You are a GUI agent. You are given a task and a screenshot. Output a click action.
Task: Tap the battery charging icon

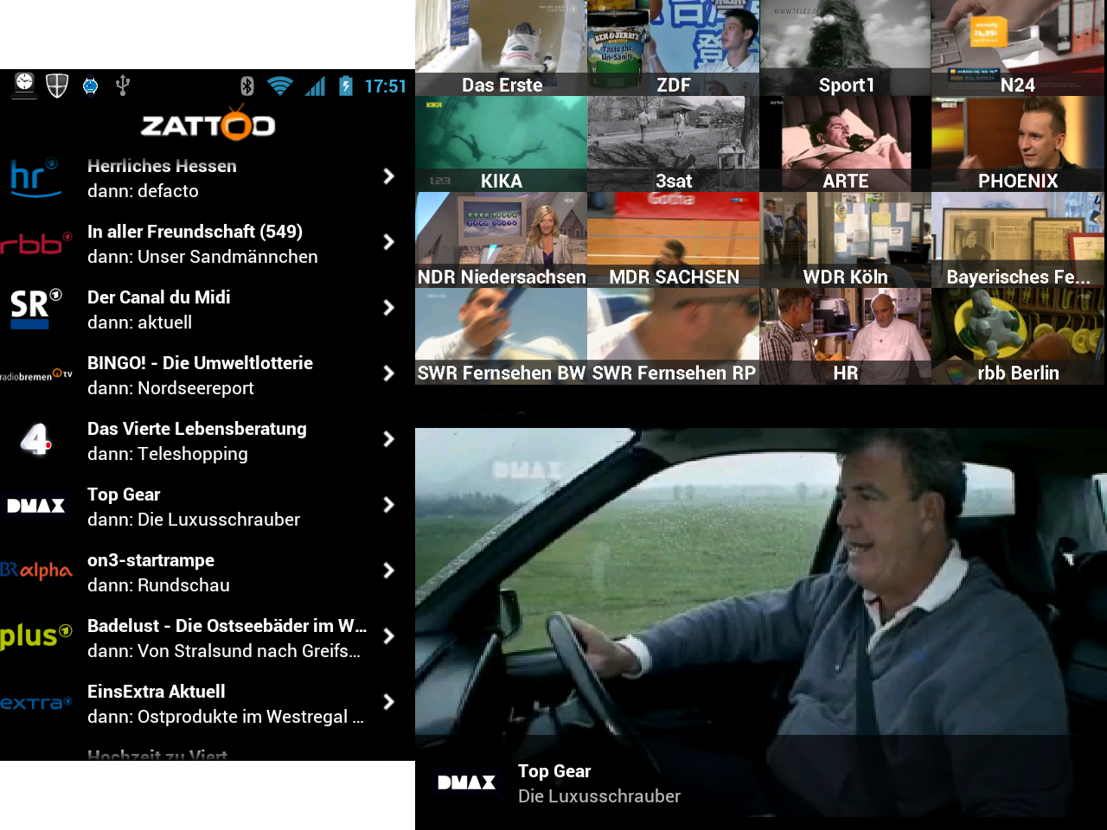[346, 86]
